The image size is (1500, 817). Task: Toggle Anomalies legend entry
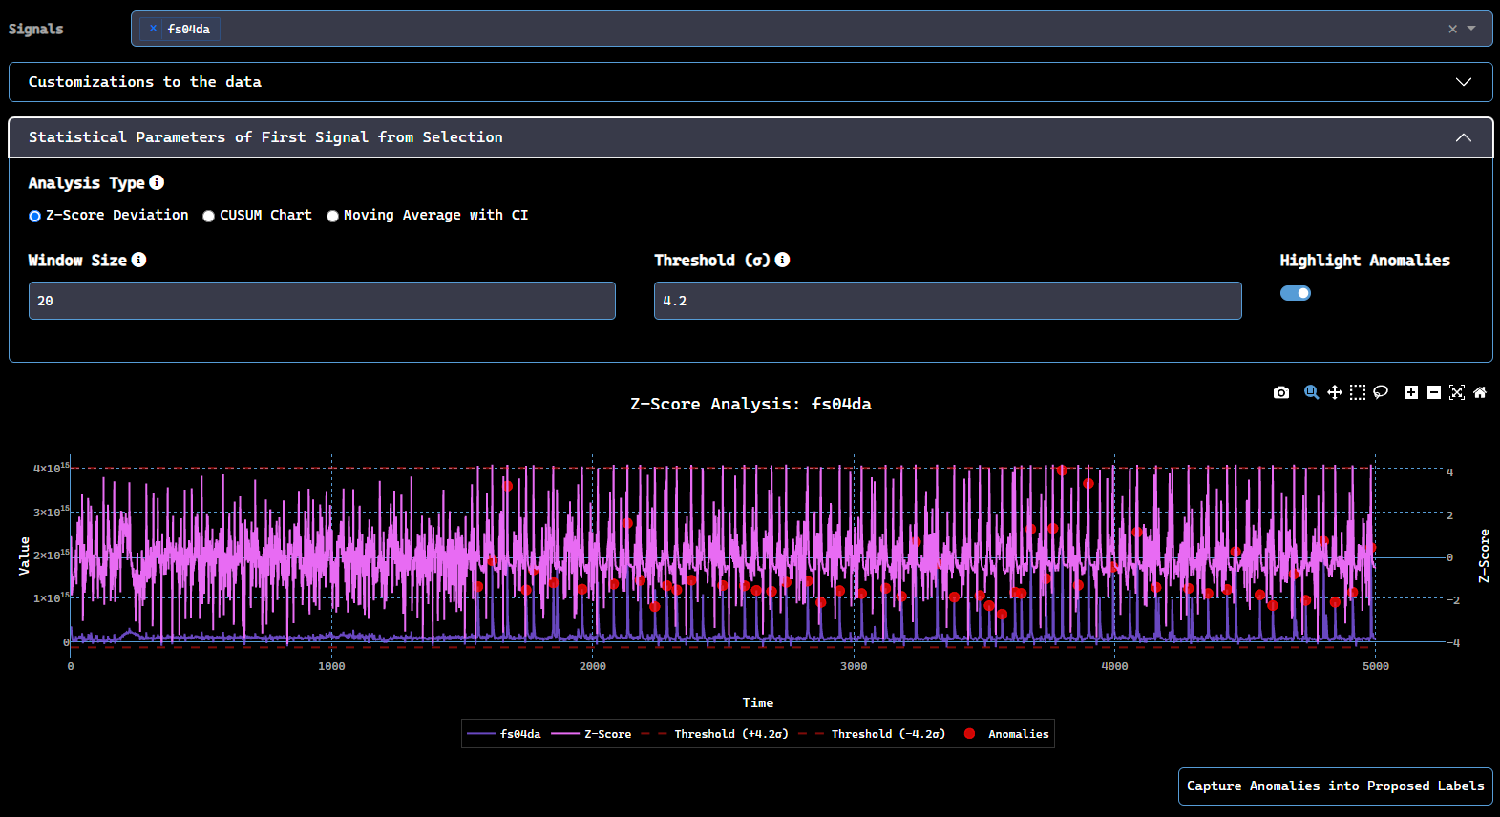(1005, 734)
